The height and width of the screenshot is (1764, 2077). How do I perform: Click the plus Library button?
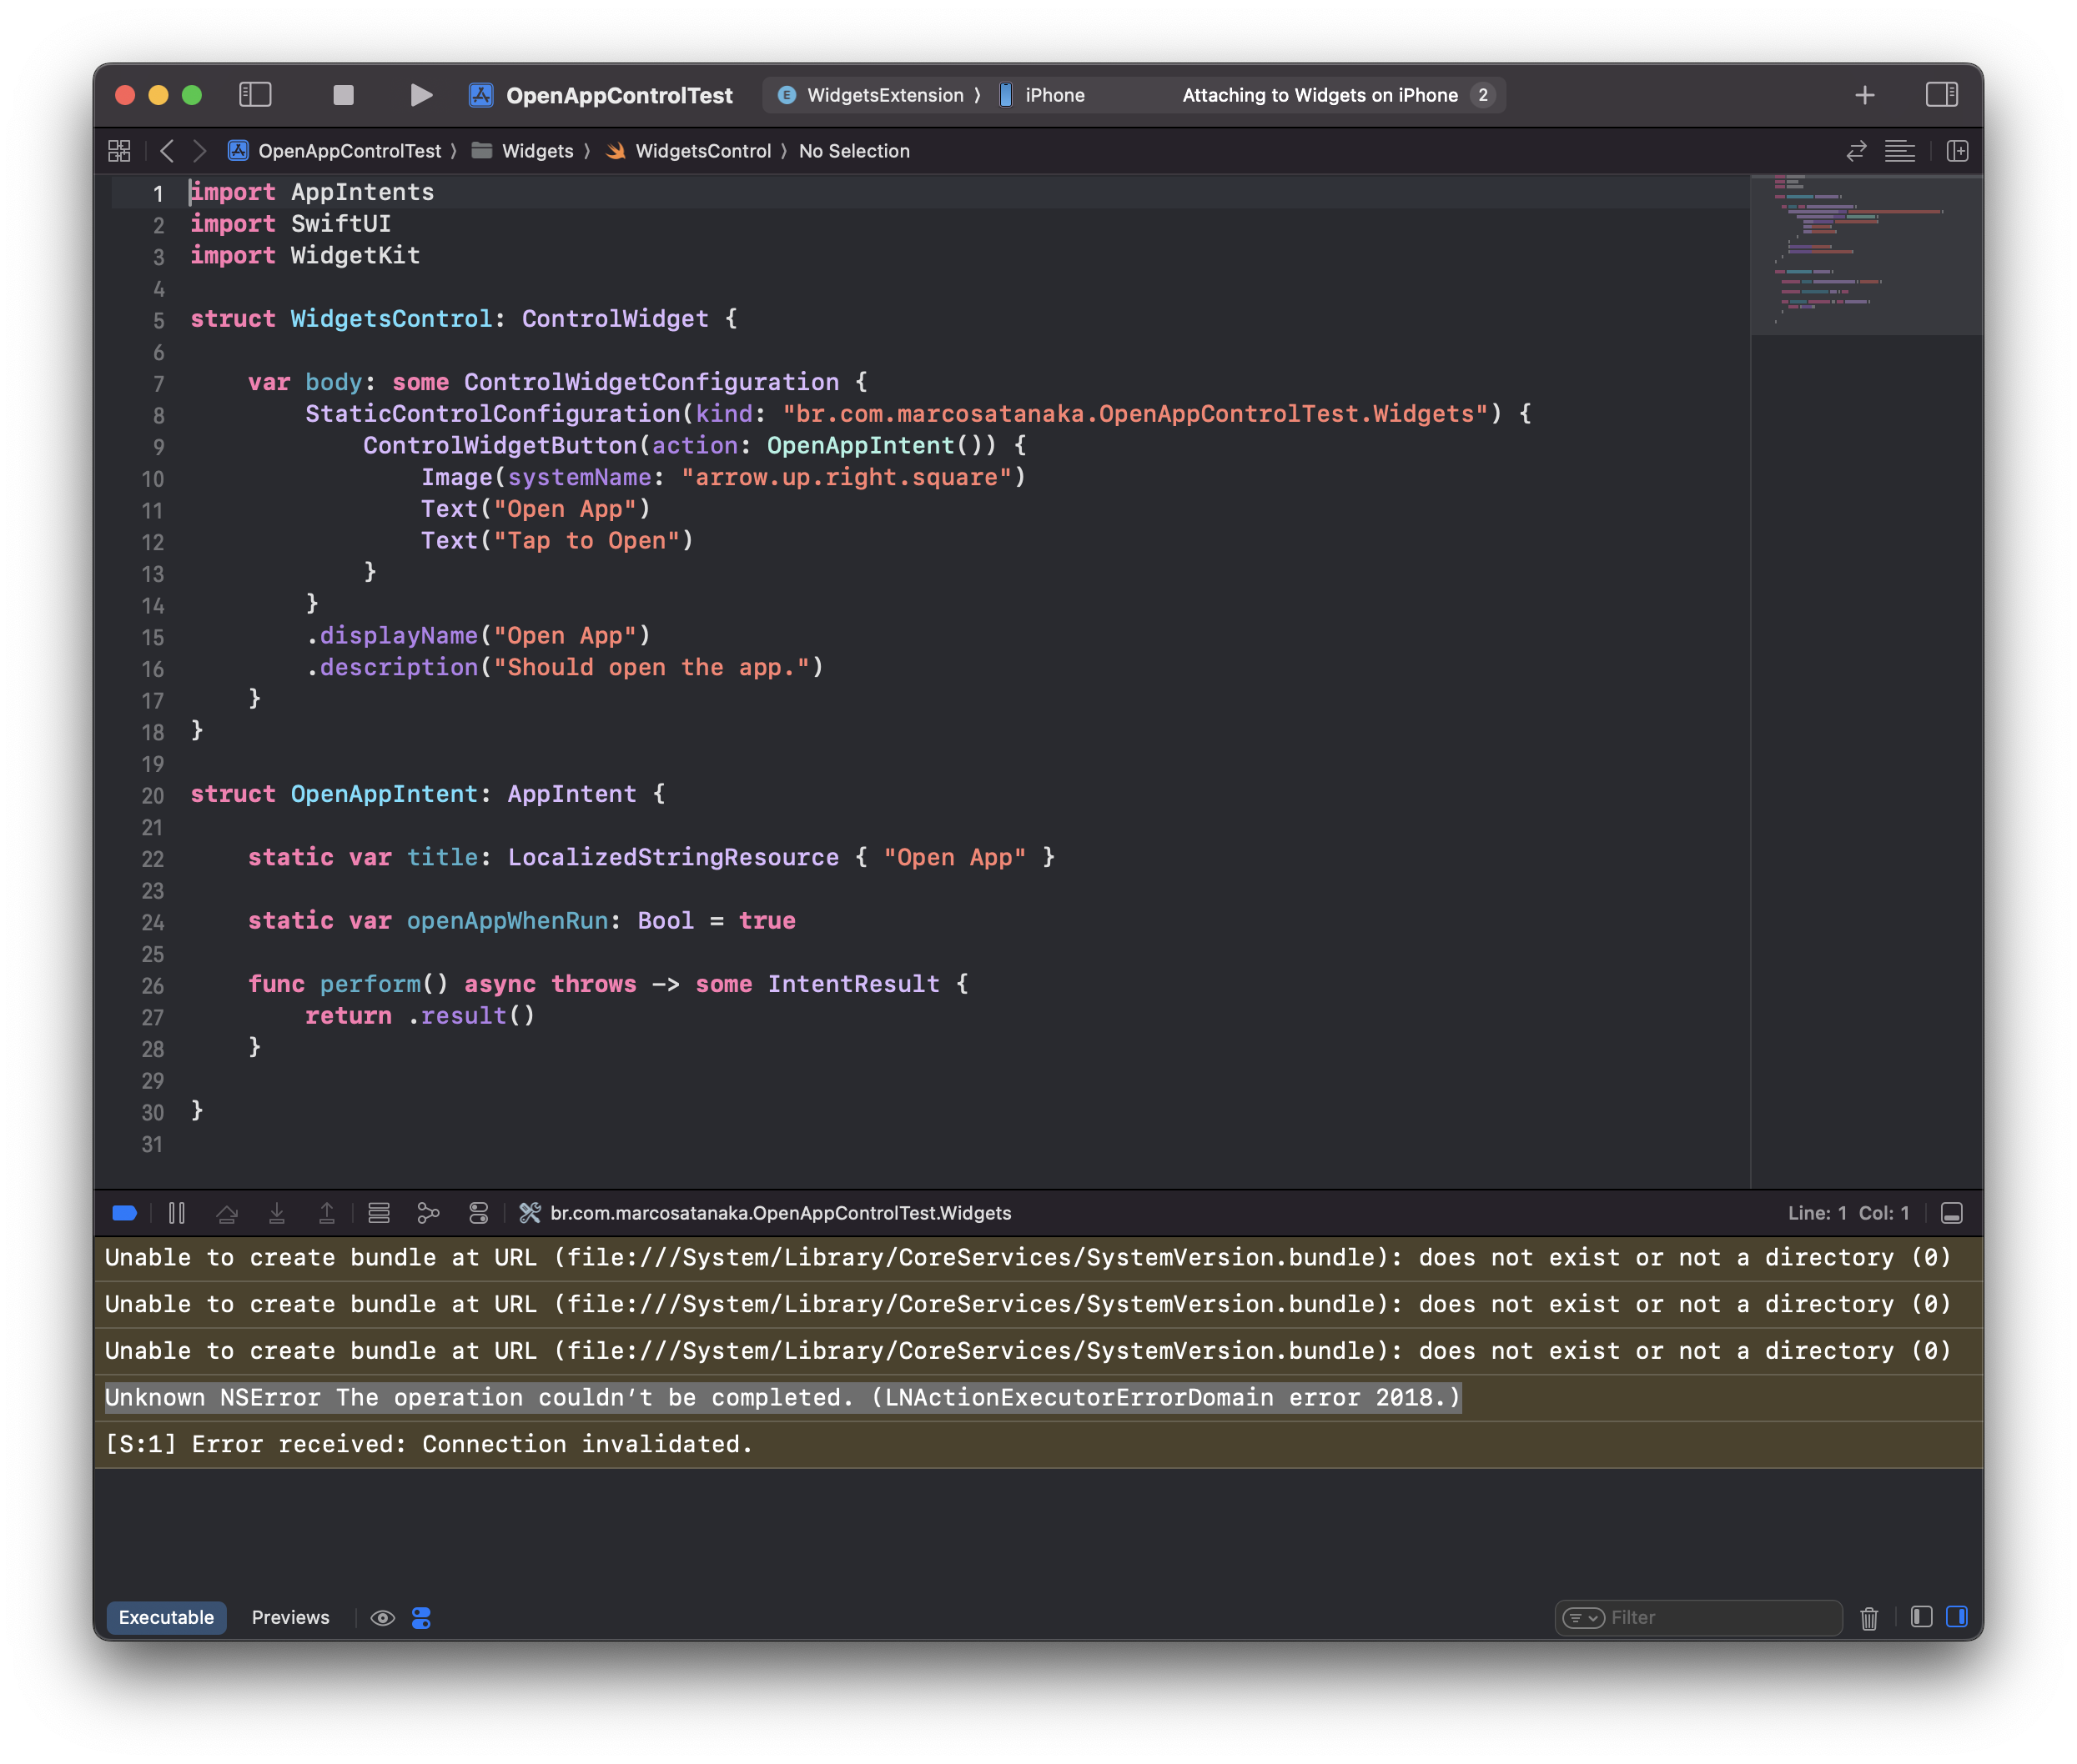1864,95
